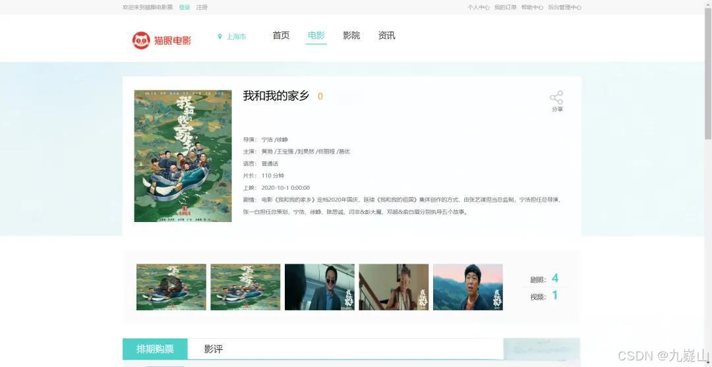Open the first still thumbnail with whale
Viewport: 712px width, 367px height.
[171, 287]
